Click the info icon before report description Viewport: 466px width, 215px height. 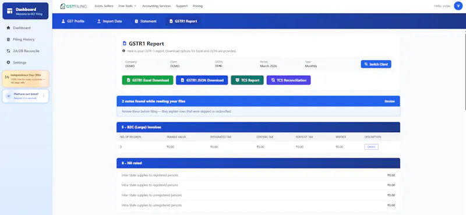(x=123, y=51)
